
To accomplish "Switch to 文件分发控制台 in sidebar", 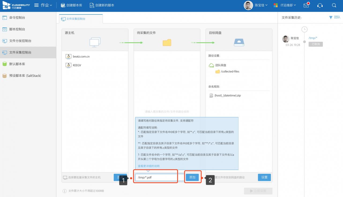I will [20, 41].
